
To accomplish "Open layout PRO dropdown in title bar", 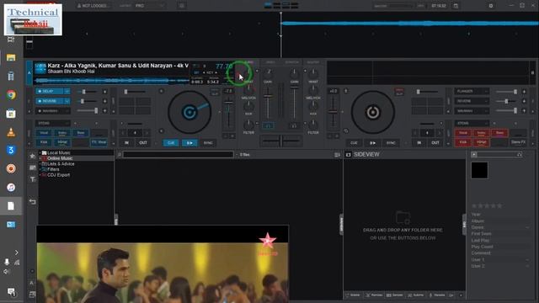I will point(150,6).
